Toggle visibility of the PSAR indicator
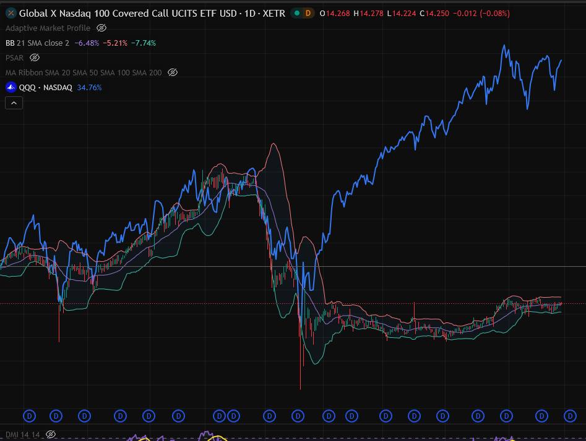Viewport: 586px width, 441px height. (35, 57)
